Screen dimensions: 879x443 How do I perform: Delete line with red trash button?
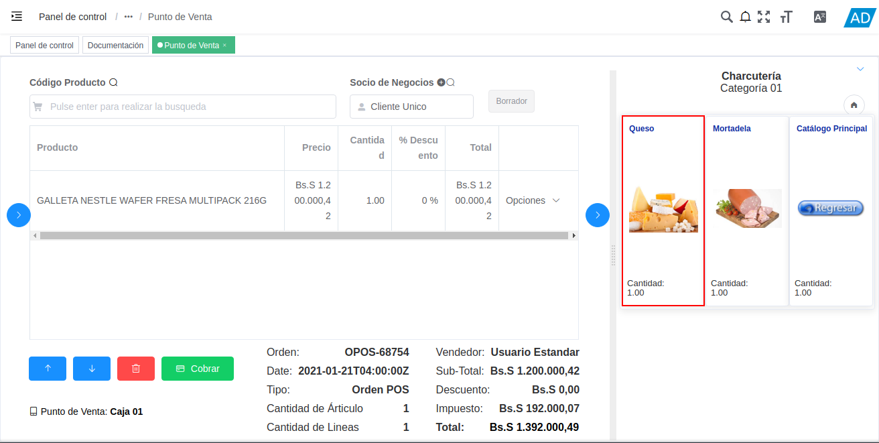click(136, 369)
